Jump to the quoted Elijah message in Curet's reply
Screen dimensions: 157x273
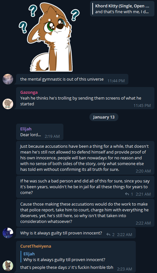(64, 257)
